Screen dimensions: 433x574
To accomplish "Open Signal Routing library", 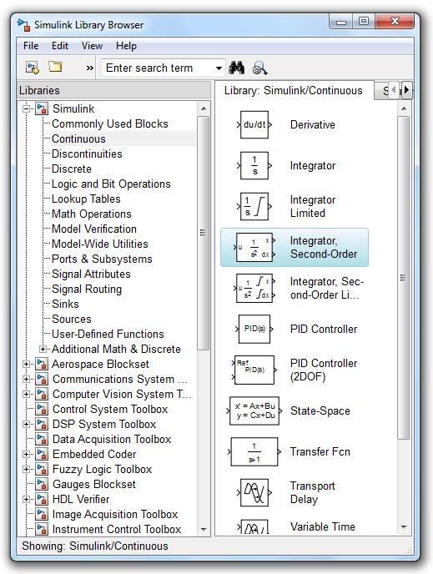I will (87, 290).
